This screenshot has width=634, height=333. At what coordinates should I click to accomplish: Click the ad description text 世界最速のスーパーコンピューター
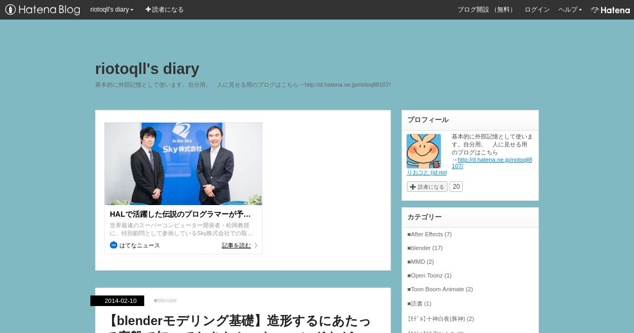[182, 229]
